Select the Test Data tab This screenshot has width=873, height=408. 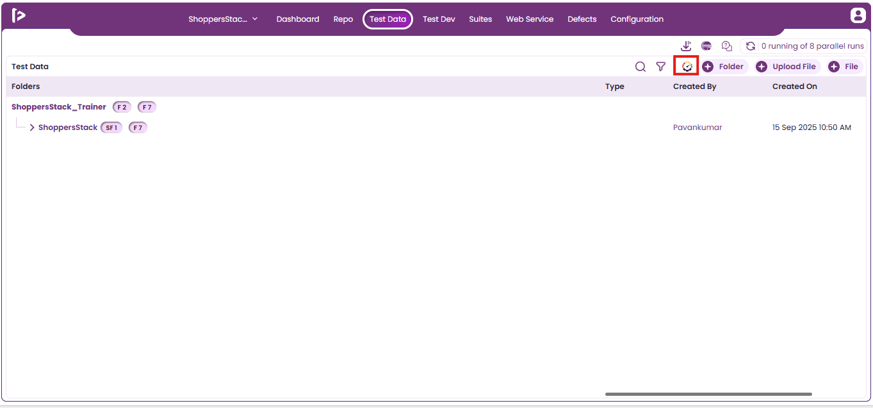pyautogui.click(x=388, y=19)
